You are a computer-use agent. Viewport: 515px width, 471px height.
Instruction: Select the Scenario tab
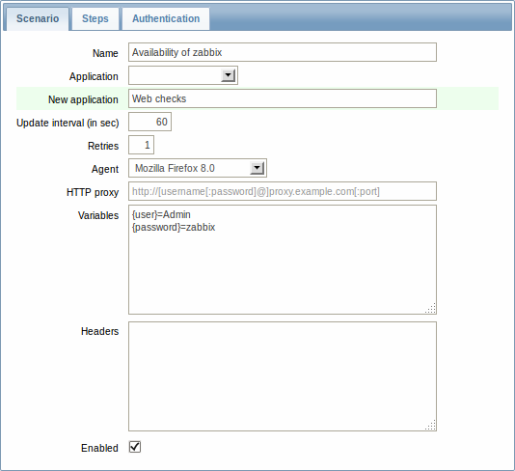[x=38, y=18]
